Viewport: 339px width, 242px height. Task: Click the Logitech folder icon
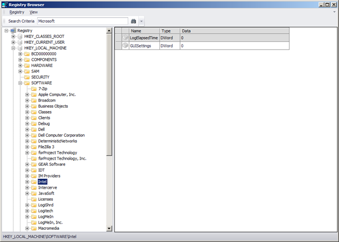[34, 211]
